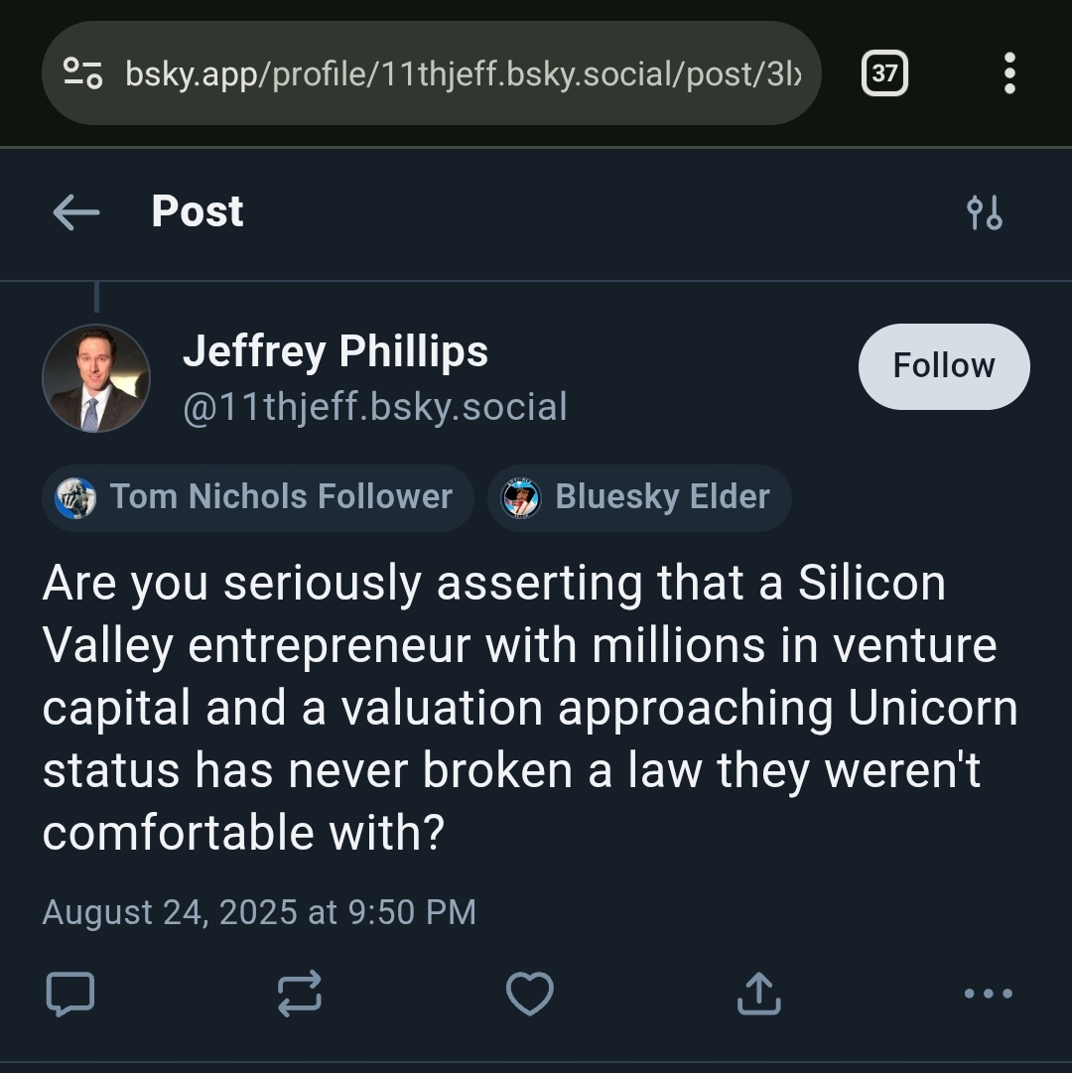Tap the reply speech bubble icon
The image size is (1072, 1073).
70,994
